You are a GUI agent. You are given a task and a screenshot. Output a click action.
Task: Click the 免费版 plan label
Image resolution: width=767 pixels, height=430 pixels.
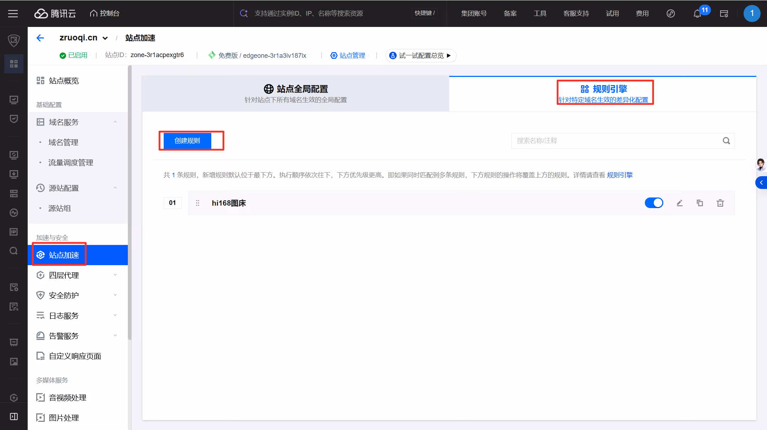tap(228, 55)
